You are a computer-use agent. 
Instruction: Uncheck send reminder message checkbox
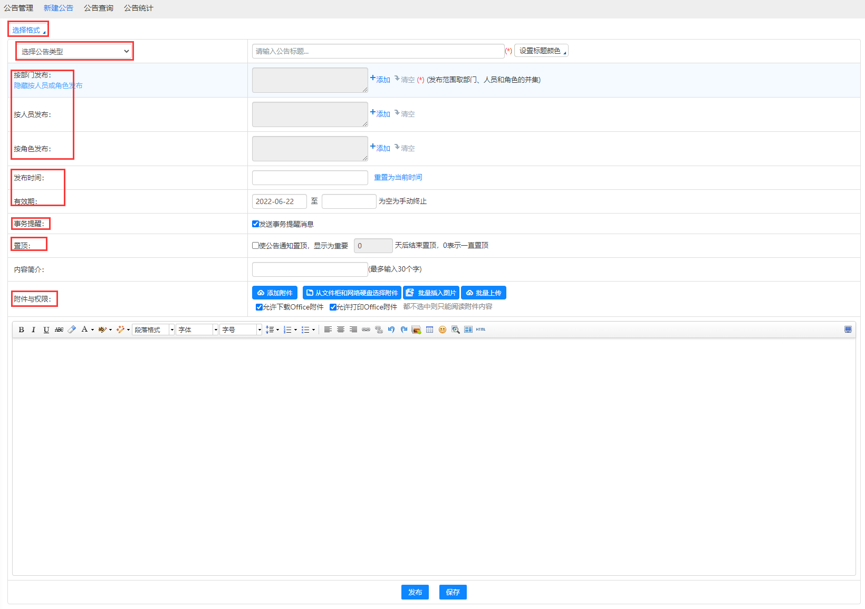tap(256, 224)
